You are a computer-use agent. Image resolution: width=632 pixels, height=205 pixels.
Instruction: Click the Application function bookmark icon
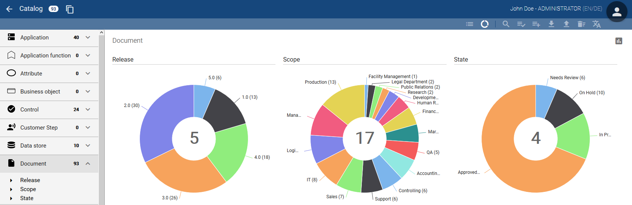click(11, 55)
